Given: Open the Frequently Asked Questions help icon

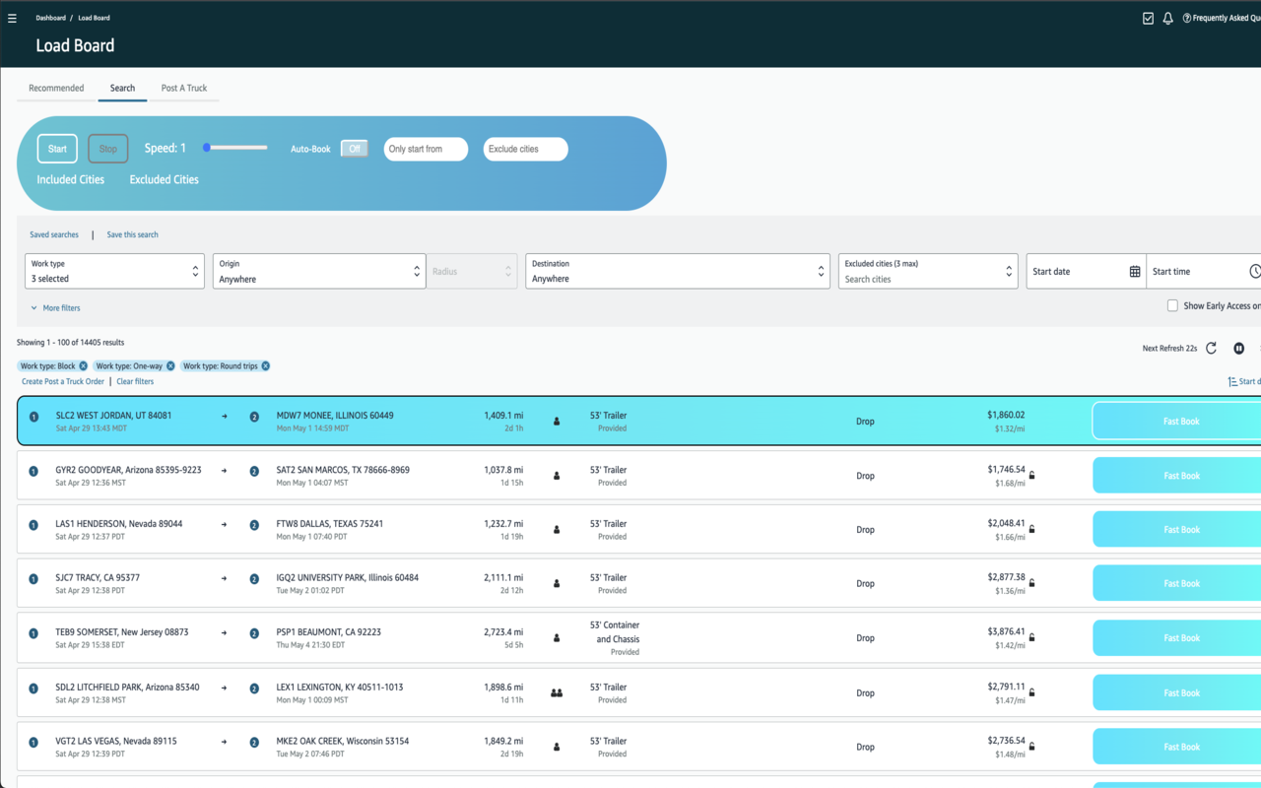Looking at the screenshot, I should [1187, 18].
